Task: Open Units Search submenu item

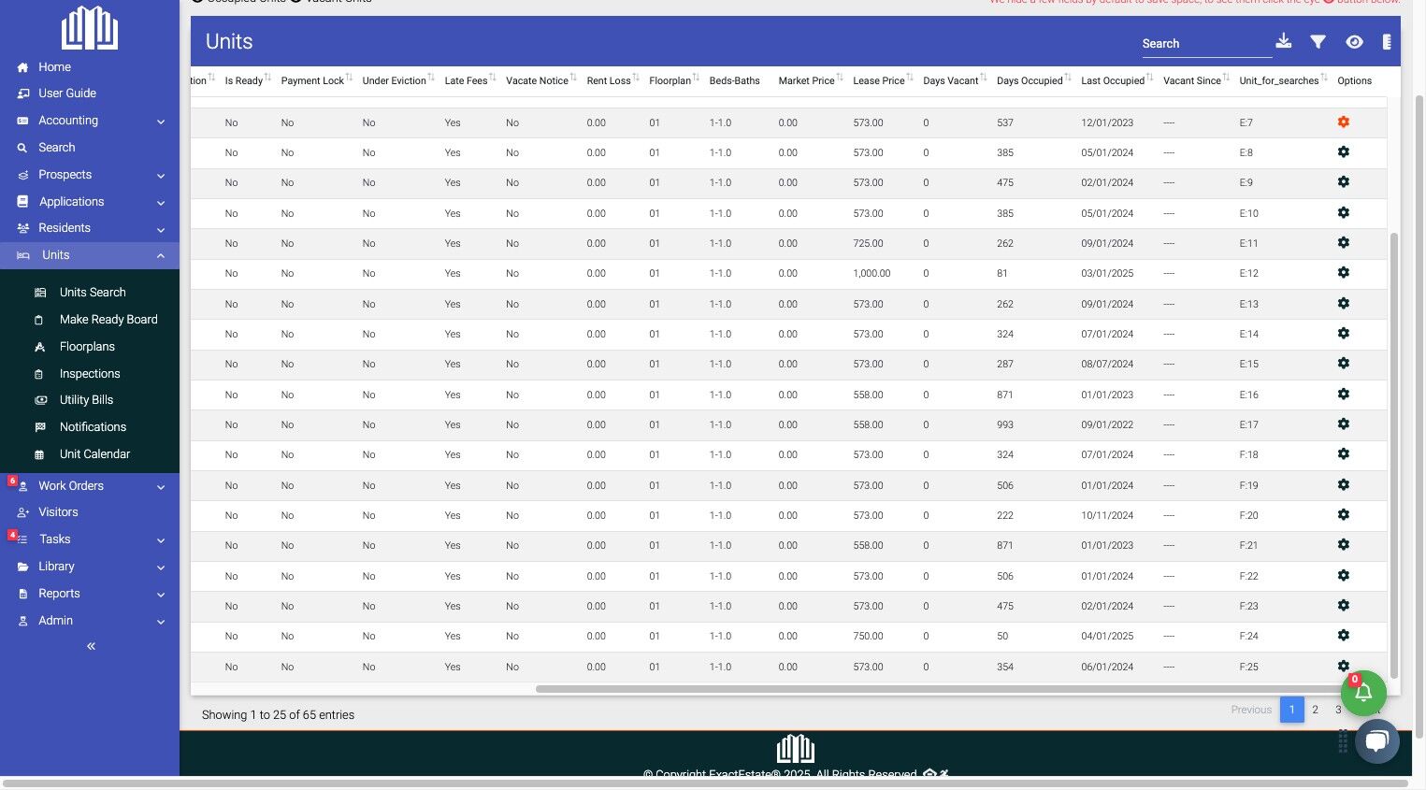Action: pyautogui.click(x=92, y=293)
